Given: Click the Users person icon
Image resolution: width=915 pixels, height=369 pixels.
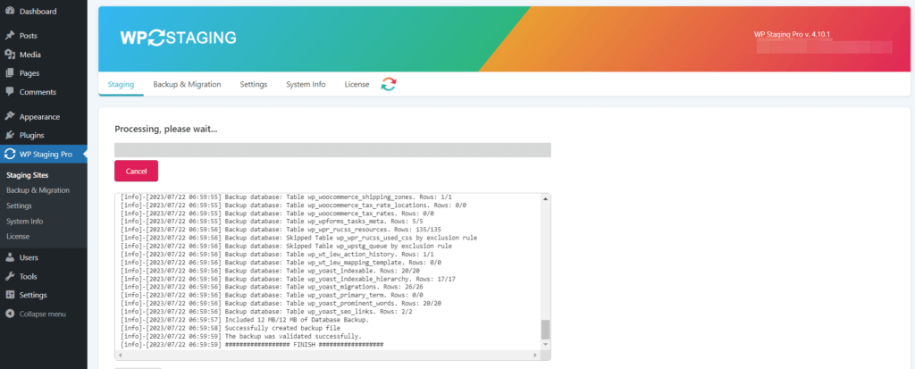Looking at the screenshot, I should click(x=9, y=257).
